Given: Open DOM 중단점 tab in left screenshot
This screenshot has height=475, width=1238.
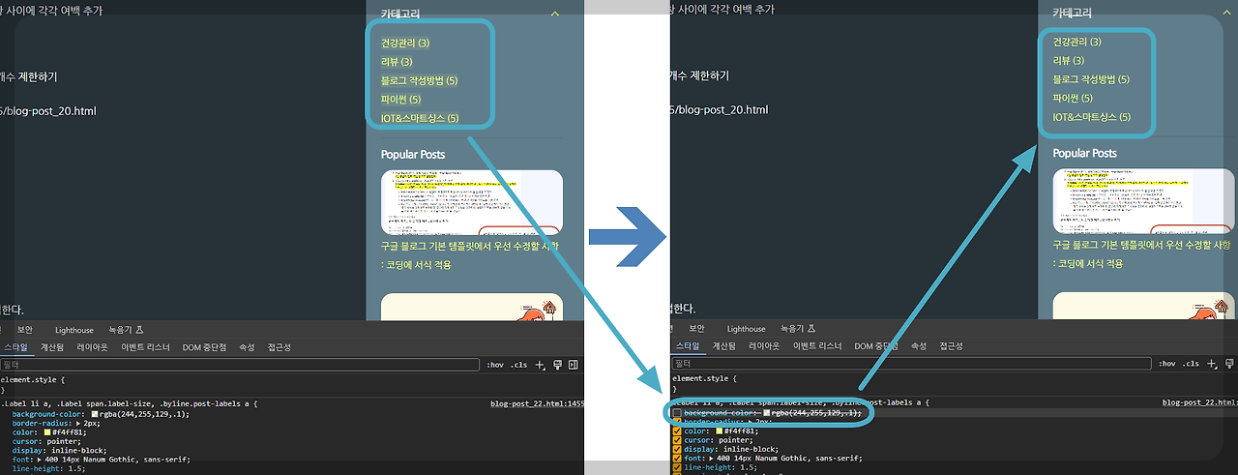Looking at the screenshot, I should (x=204, y=347).
